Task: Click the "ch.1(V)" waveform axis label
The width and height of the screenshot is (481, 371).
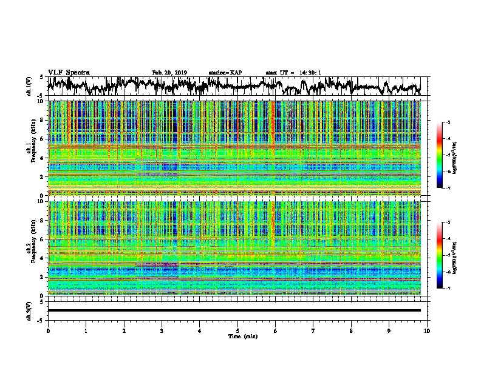Action: tap(29, 85)
